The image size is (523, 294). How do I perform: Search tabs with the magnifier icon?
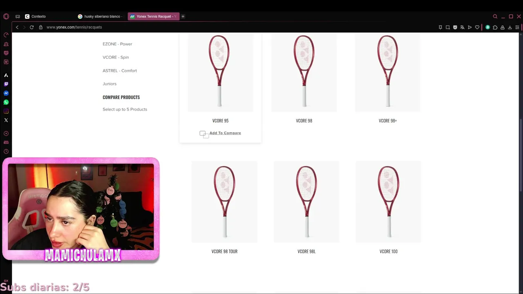click(x=495, y=16)
